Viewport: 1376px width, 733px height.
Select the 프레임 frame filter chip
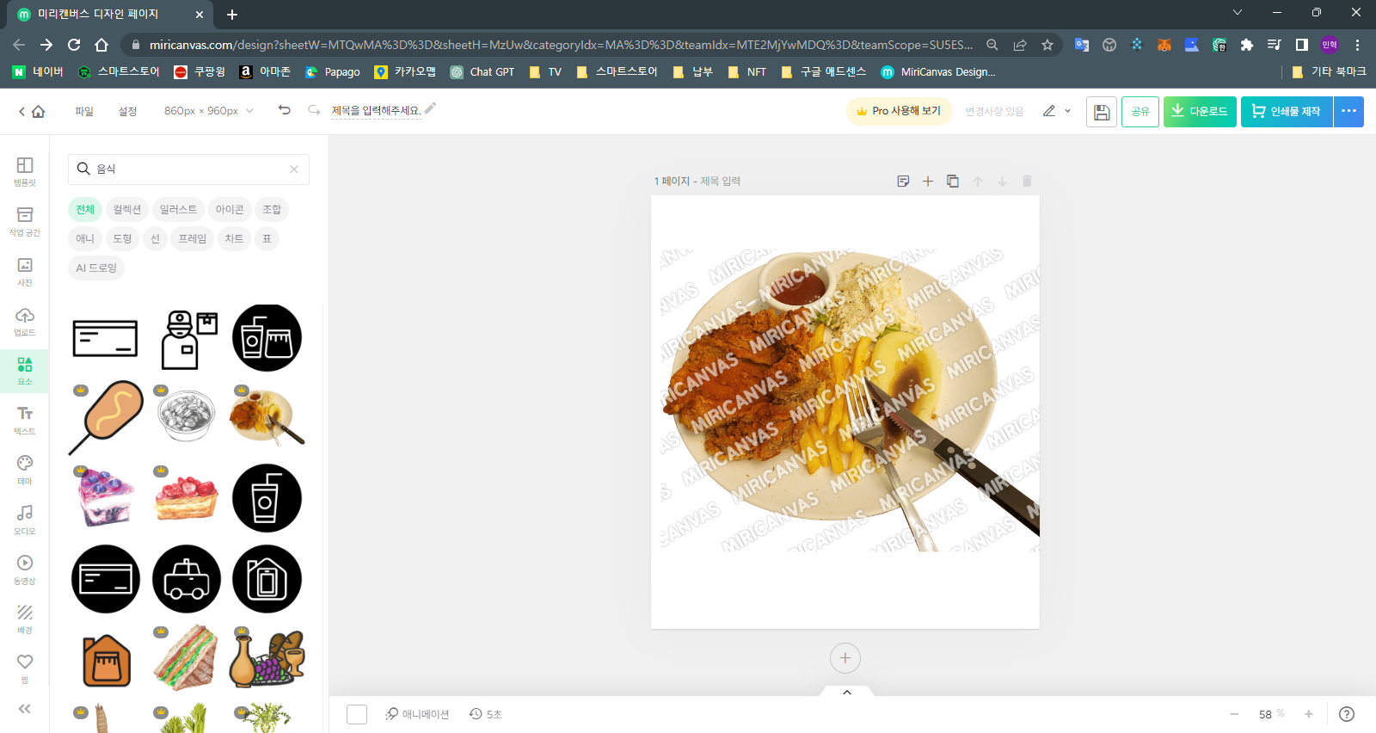click(193, 238)
